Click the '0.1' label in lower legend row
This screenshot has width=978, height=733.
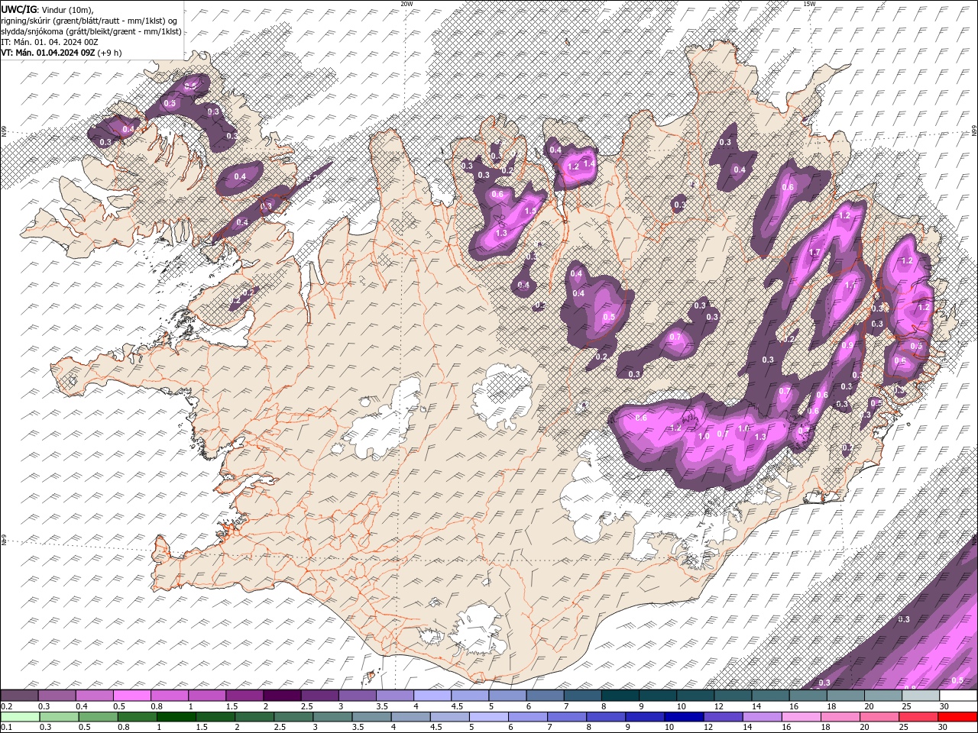pyautogui.click(x=6, y=727)
